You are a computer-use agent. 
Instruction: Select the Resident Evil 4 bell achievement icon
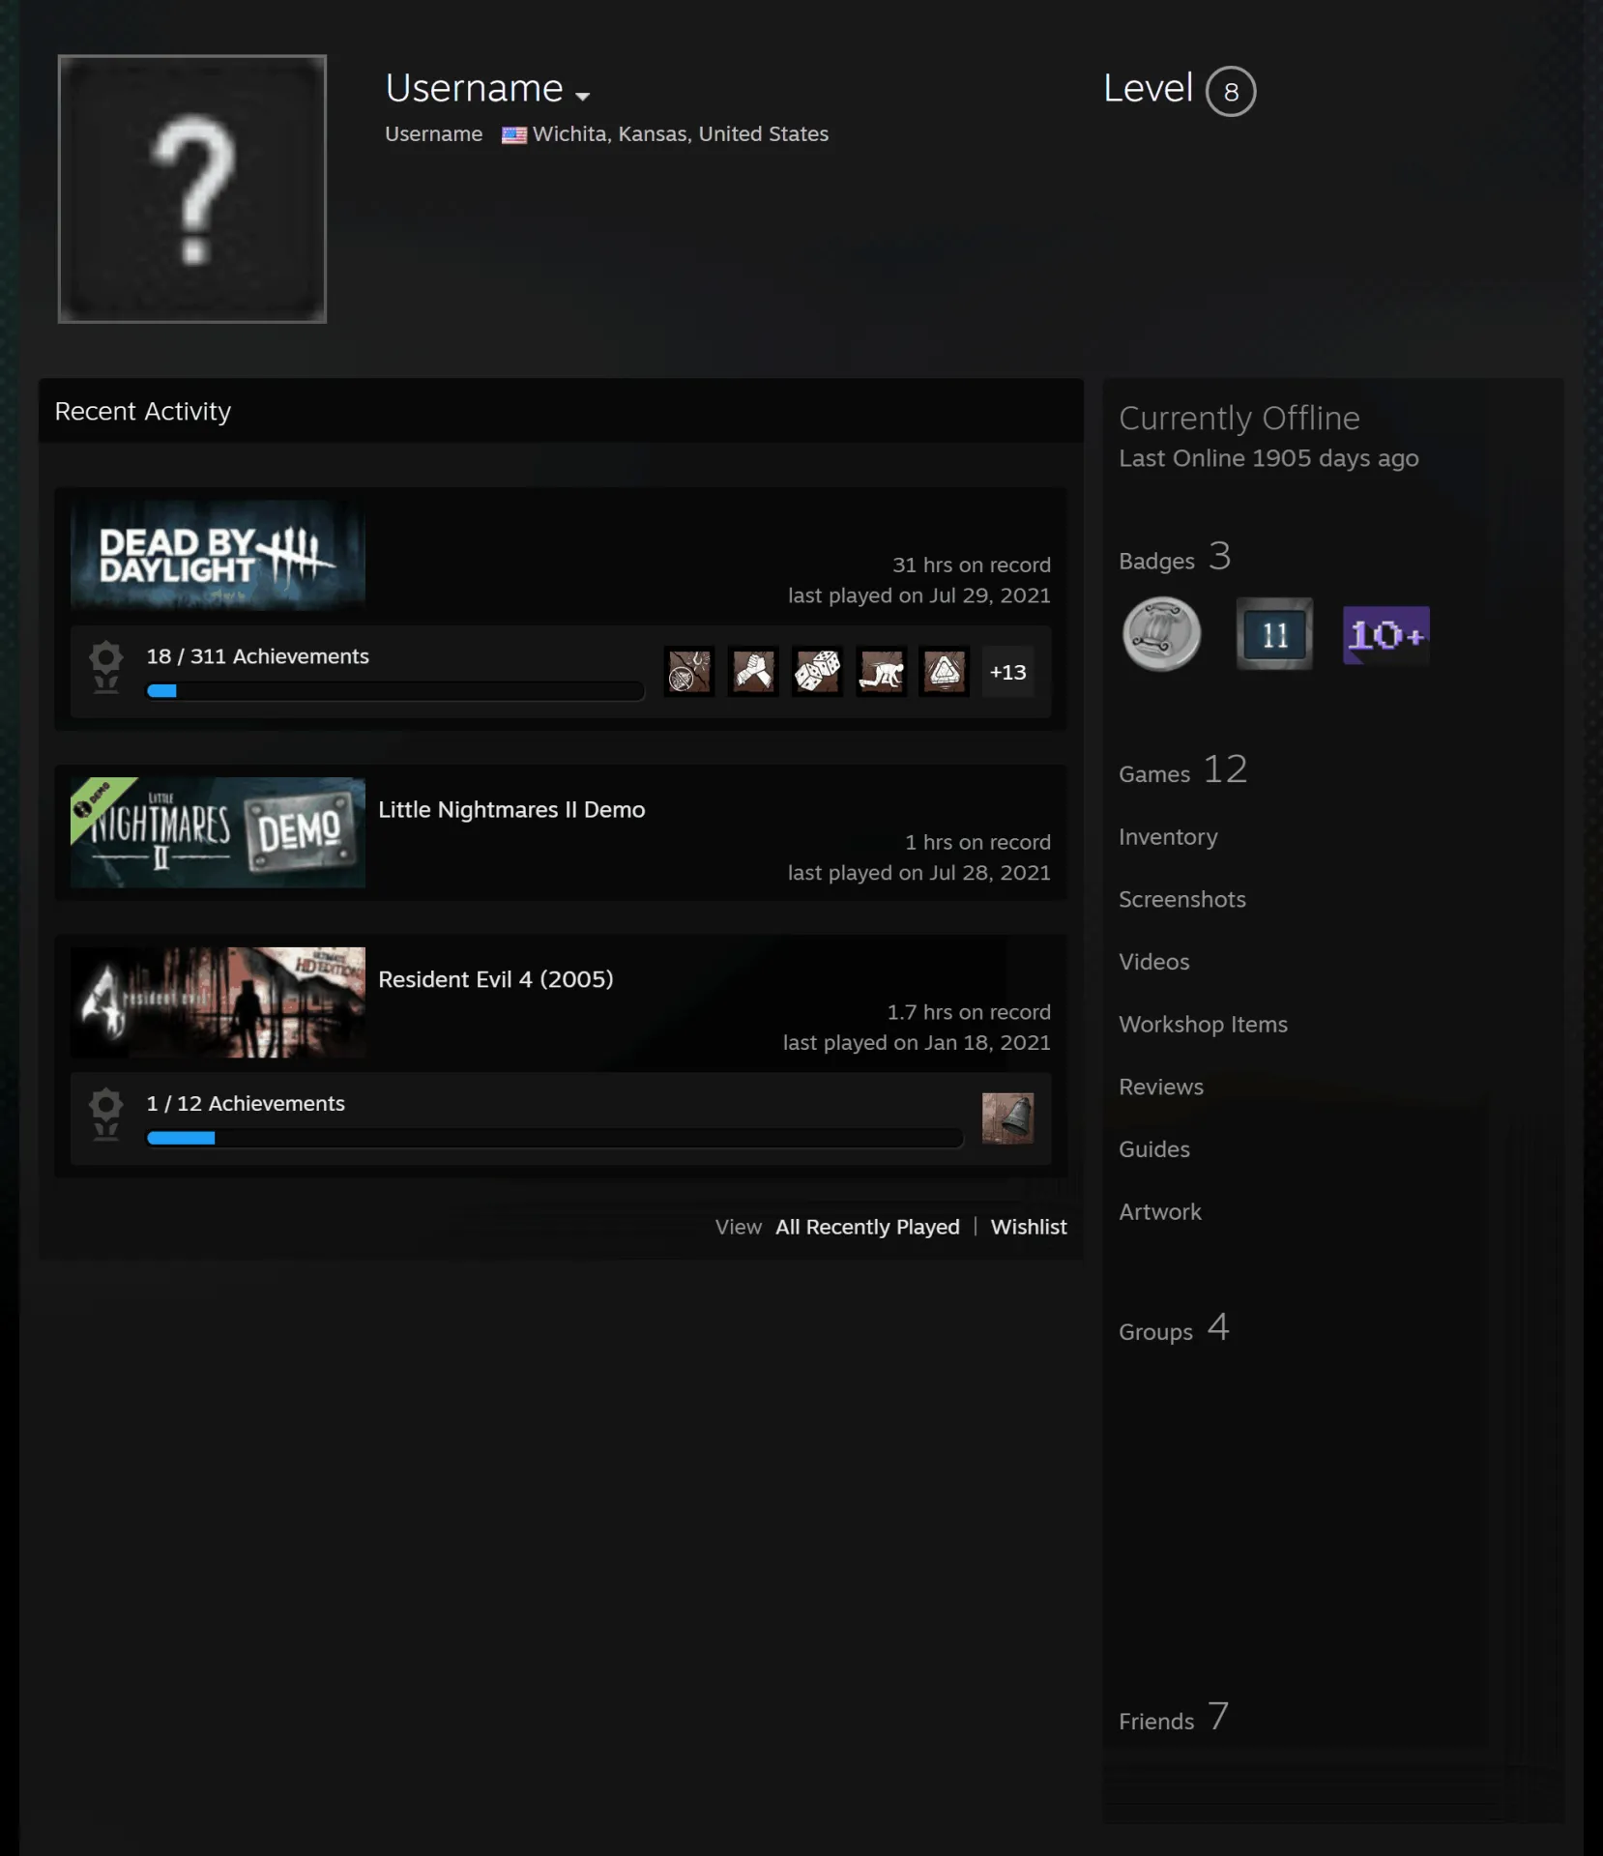click(x=1008, y=1118)
